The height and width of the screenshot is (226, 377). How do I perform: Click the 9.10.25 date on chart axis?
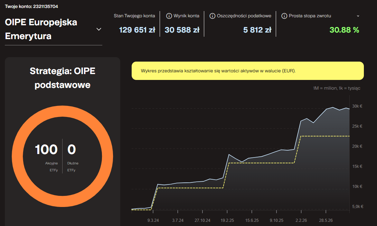(276, 220)
